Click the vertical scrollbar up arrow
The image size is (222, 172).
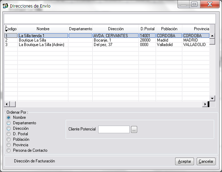[212, 36]
